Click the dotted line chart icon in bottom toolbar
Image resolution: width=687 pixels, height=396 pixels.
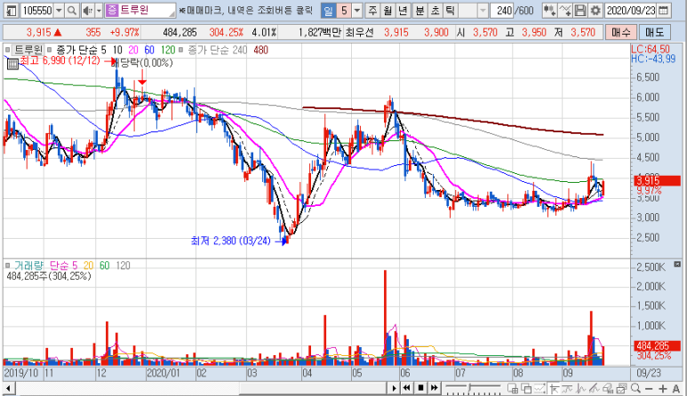[539, 388]
